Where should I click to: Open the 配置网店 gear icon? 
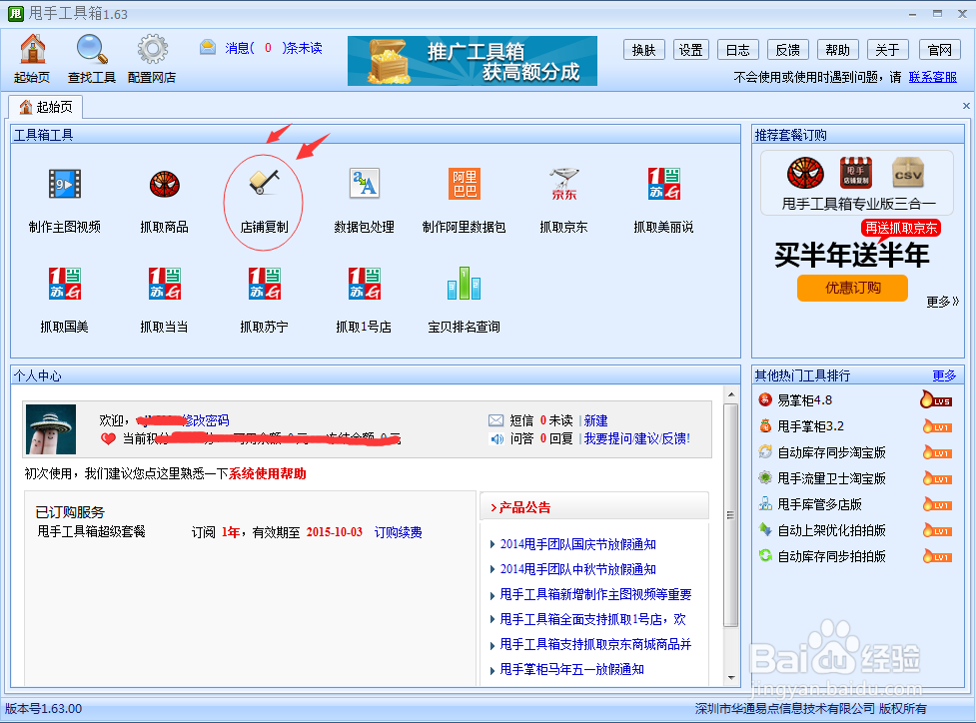click(x=152, y=59)
